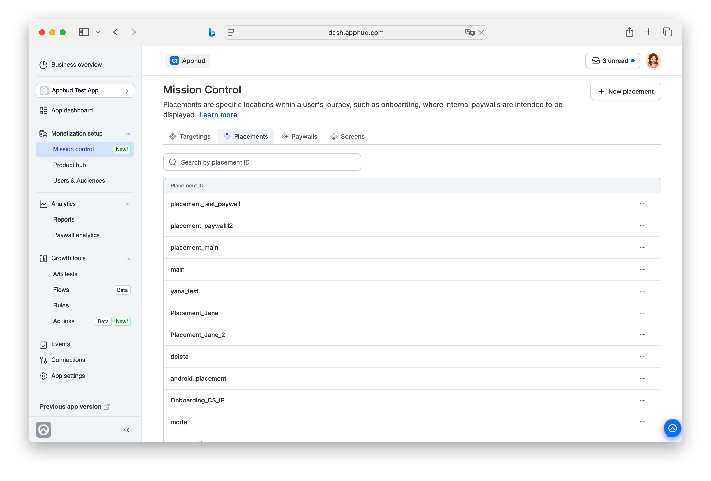Screen dimensions: 711x481
Task: Follow the Learn more link
Action: (x=218, y=115)
